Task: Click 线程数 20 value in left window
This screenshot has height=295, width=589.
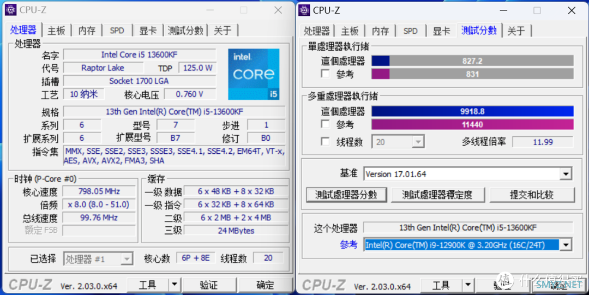Action: (268, 258)
